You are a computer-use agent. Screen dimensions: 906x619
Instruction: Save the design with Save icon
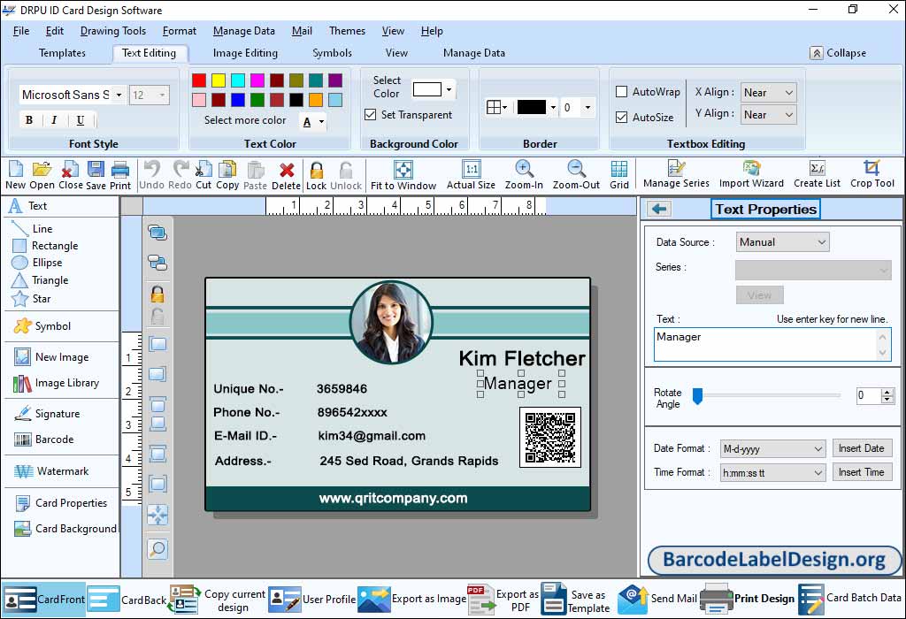(96, 175)
